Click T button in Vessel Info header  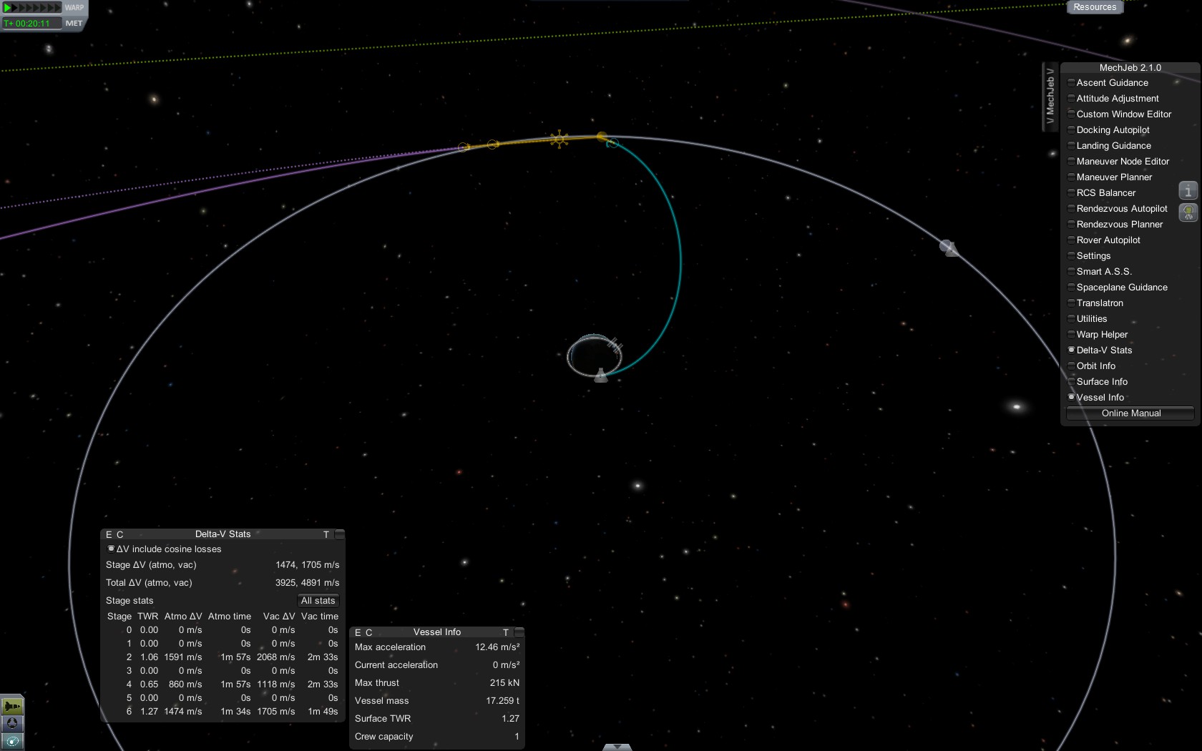coord(506,632)
